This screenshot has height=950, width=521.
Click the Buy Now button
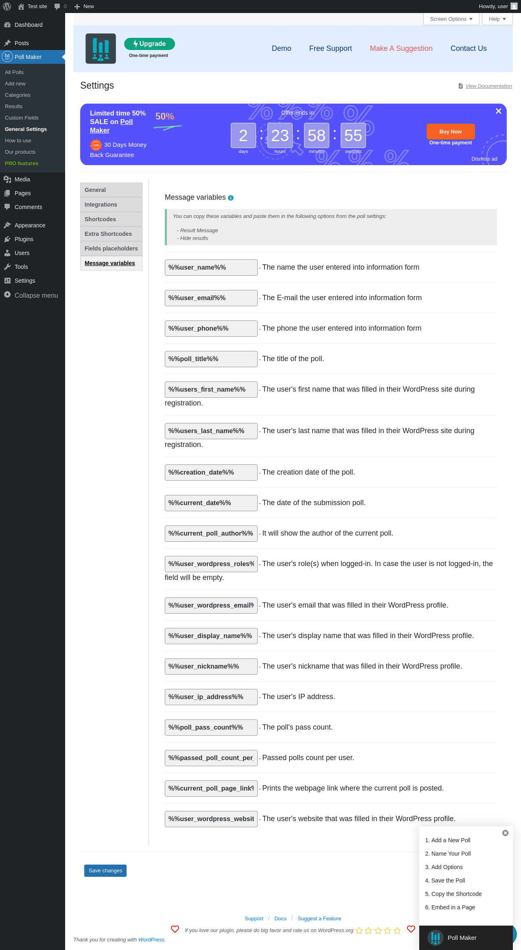[450, 132]
